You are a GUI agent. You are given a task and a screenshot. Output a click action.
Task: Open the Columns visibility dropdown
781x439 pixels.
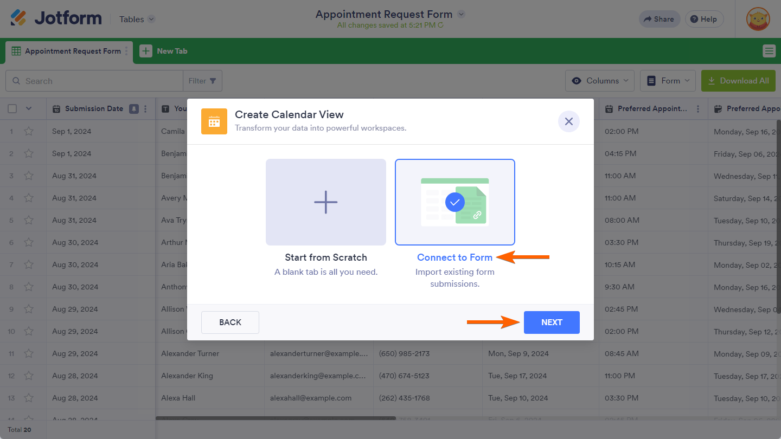tap(600, 81)
